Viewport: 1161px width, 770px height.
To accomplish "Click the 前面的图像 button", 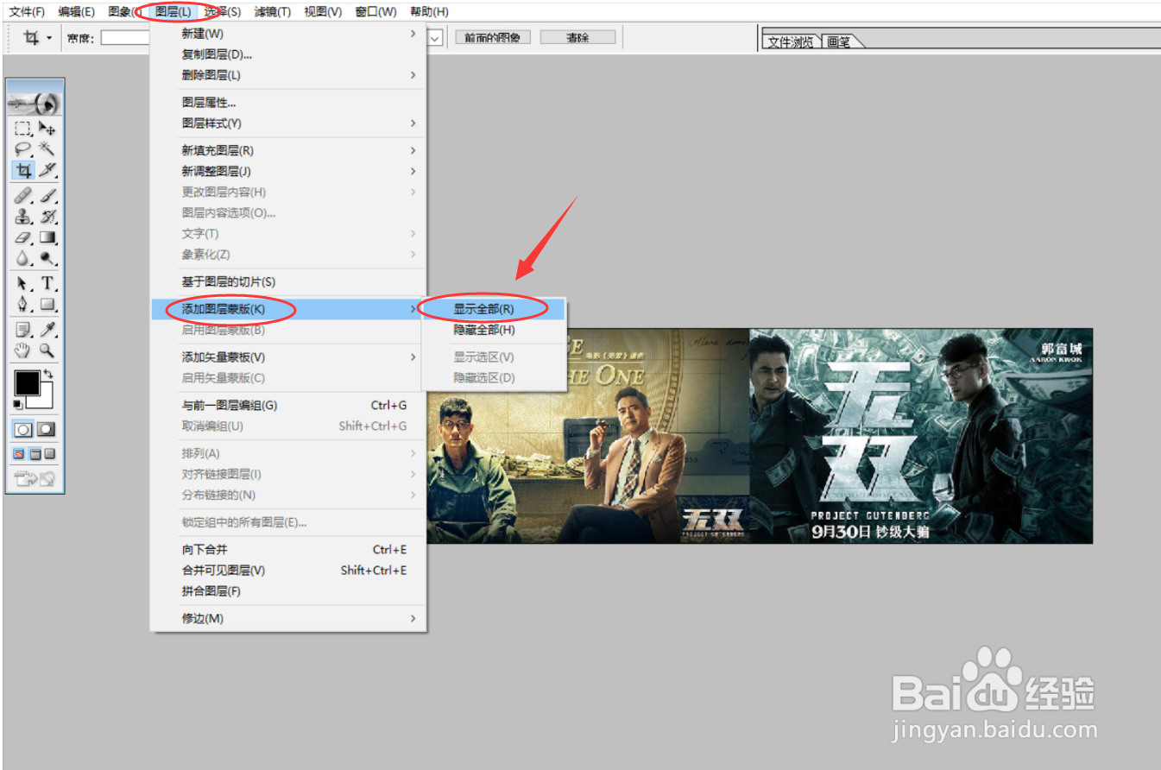I will pos(493,37).
